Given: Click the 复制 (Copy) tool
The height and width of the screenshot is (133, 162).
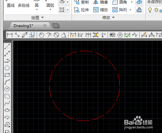Looking at the screenshot, I should (82, 2).
